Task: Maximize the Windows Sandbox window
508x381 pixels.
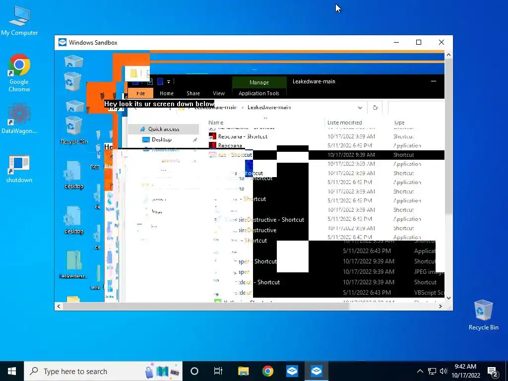Action: (x=419, y=43)
